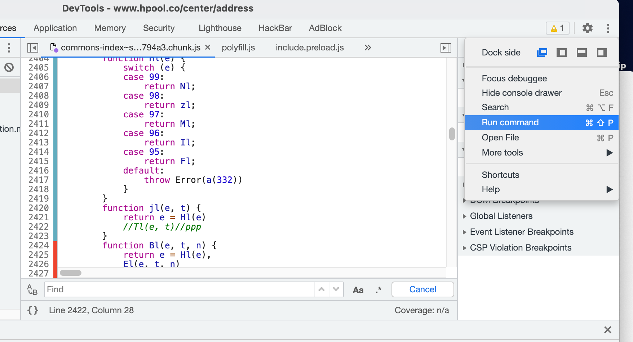This screenshot has height=342, width=633.
Task: Switch to the AdBlock panel tab
Action: pos(325,28)
